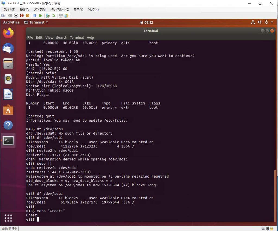Screen dimensions: 278x231
Task: Click the red Shut Down VM icon
Action: pos(22,16)
